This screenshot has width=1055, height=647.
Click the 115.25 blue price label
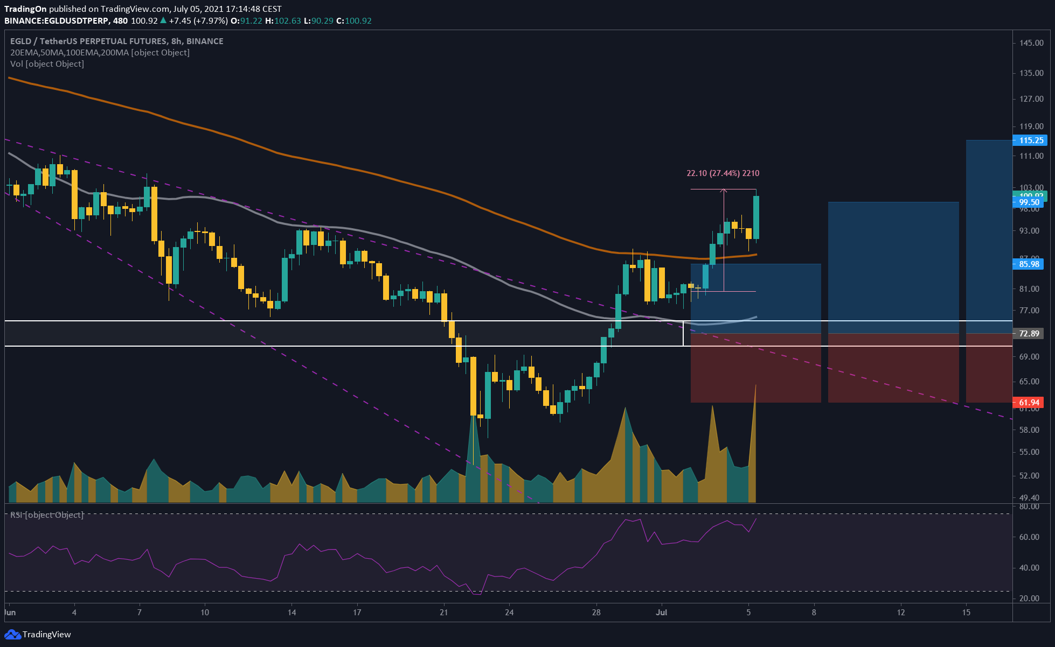pos(1030,140)
